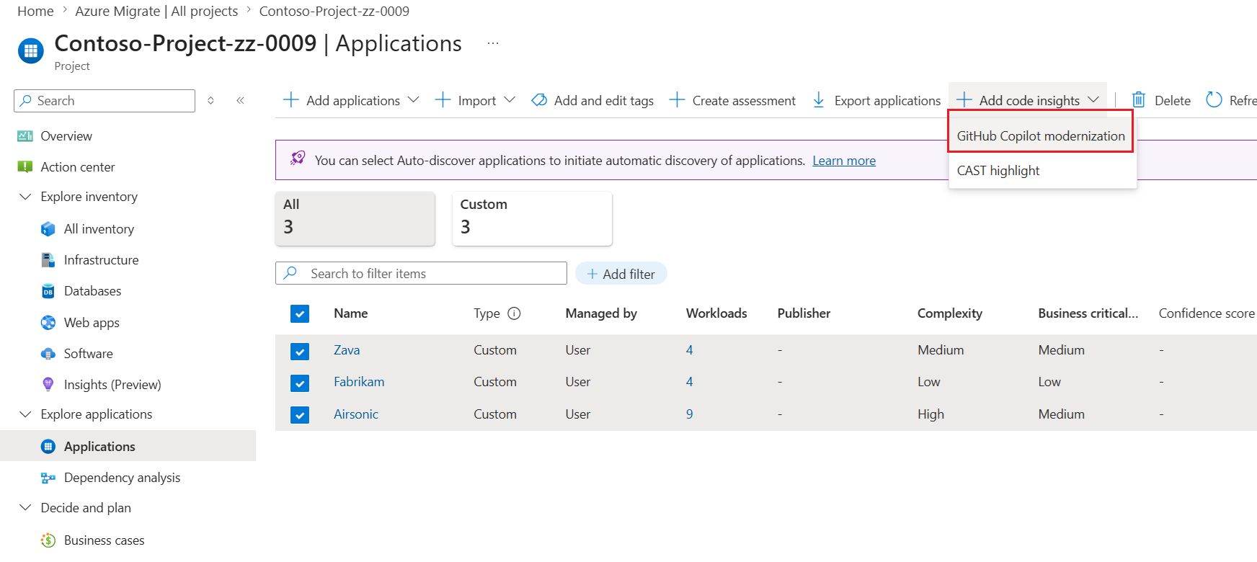
Task: Click the Add and edit tags icon
Action: click(x=539, y=100)
